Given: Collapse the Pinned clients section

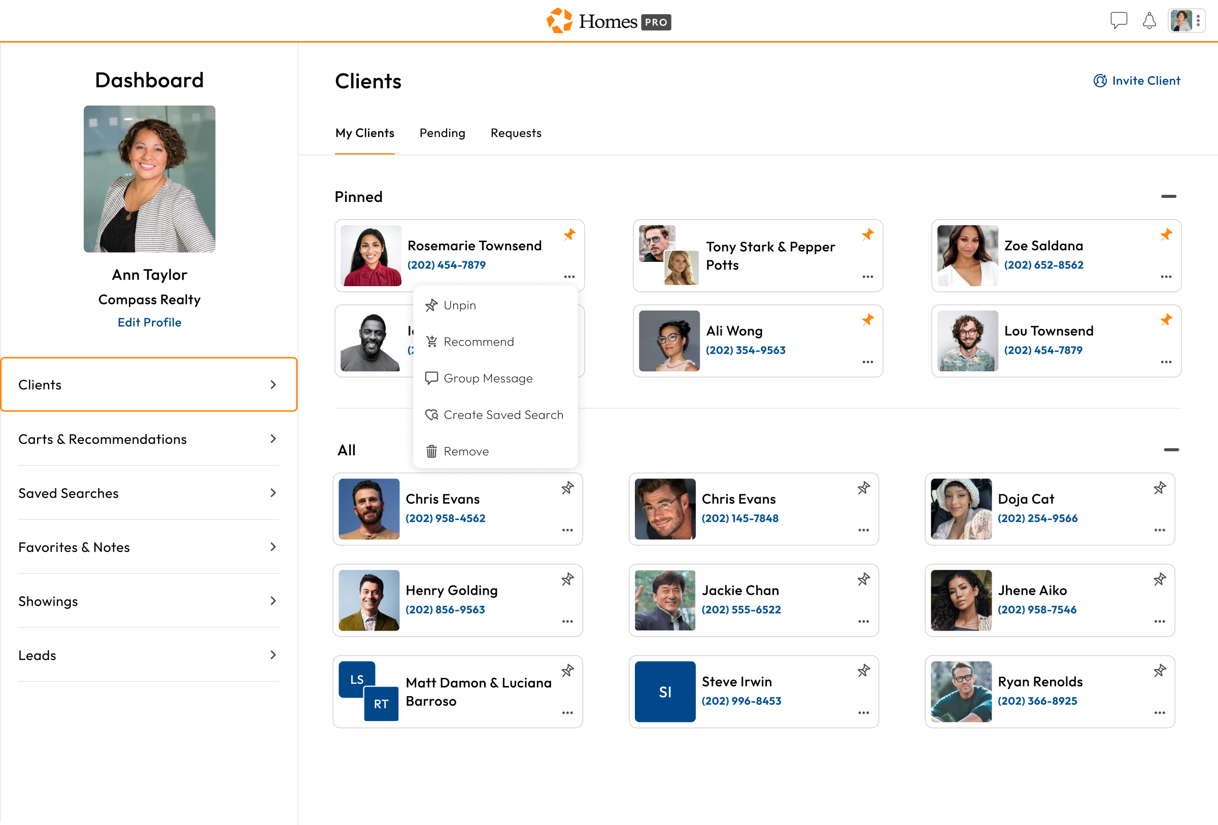Looking at the screenshot, I should 1170,196.
